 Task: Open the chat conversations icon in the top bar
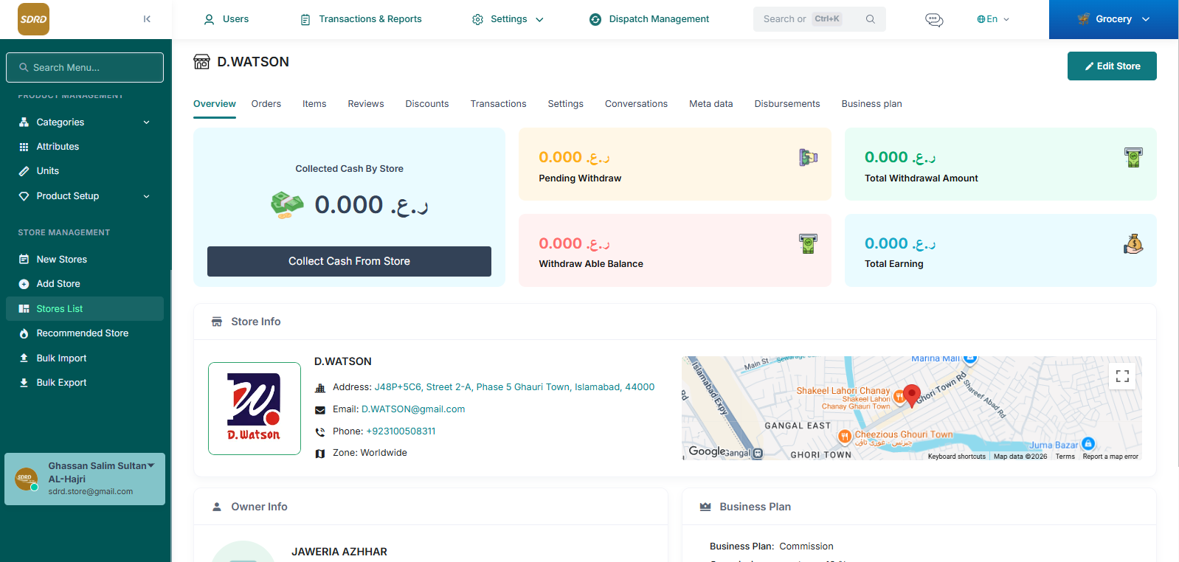point(934,20)
